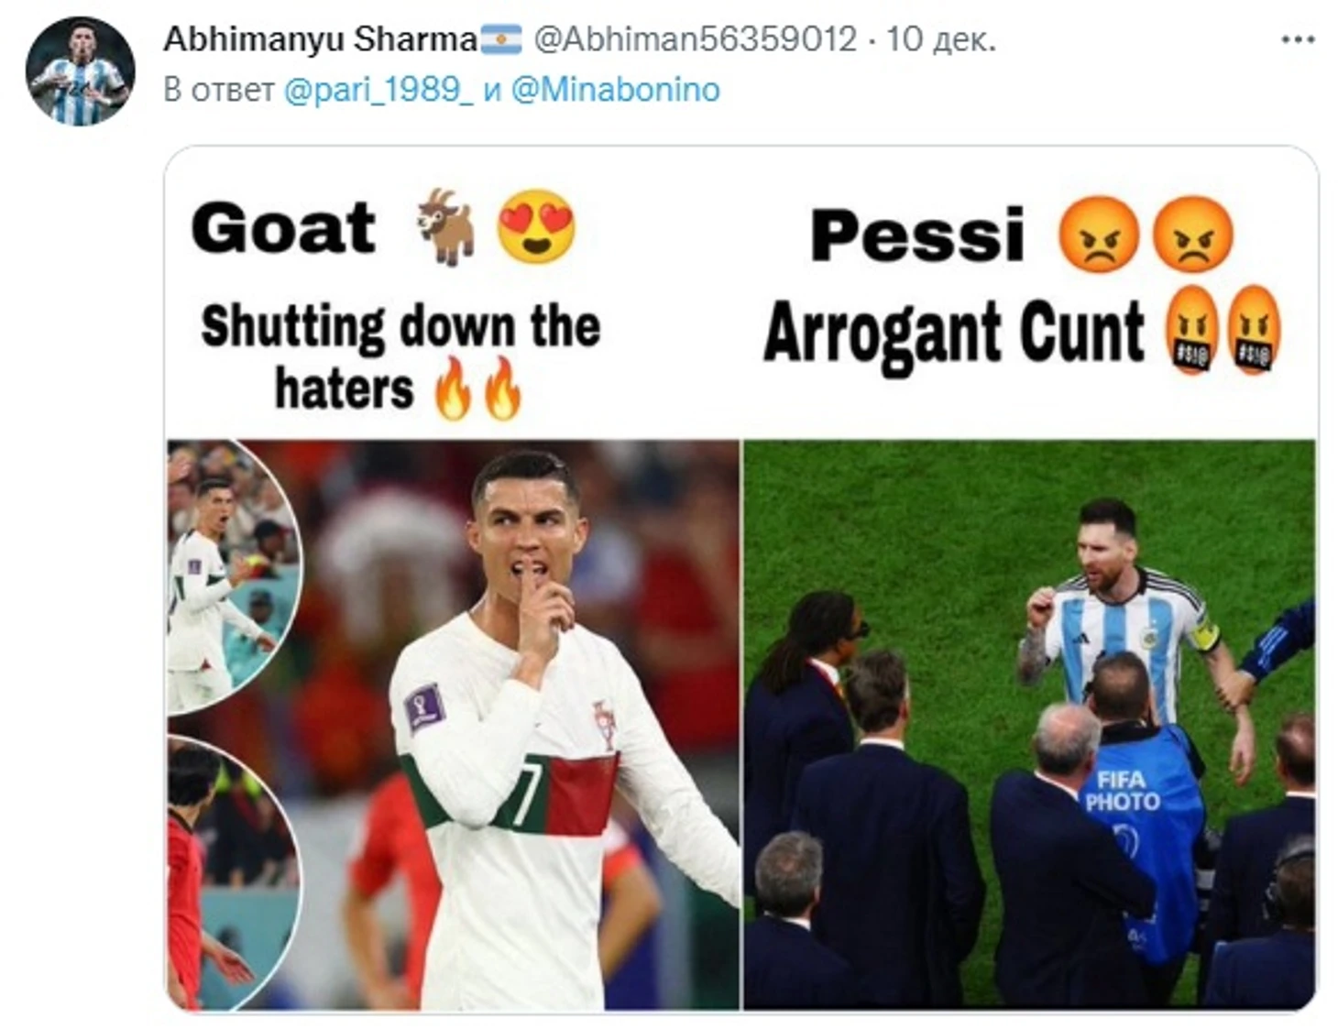
Task: Click the top circular inset photo
Action: (x=232, y=577)
